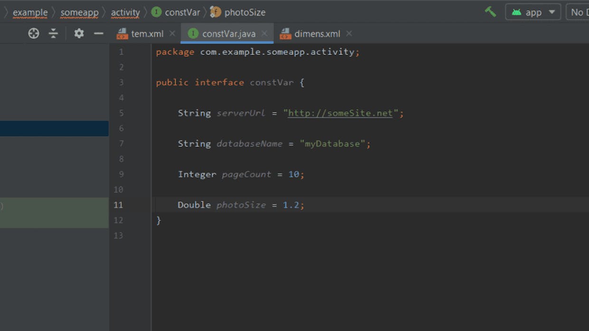Switch to the dimens.xml tab

click(x=317, y=34)
